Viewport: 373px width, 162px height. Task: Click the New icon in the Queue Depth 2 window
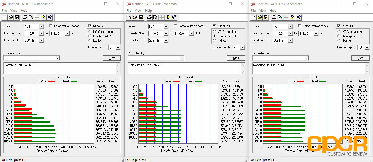pyautogui.click(x=5, y=18)
